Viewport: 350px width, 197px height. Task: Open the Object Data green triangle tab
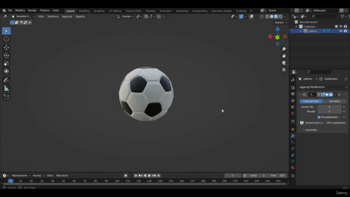pyautogui.click(x=293, y=161)
